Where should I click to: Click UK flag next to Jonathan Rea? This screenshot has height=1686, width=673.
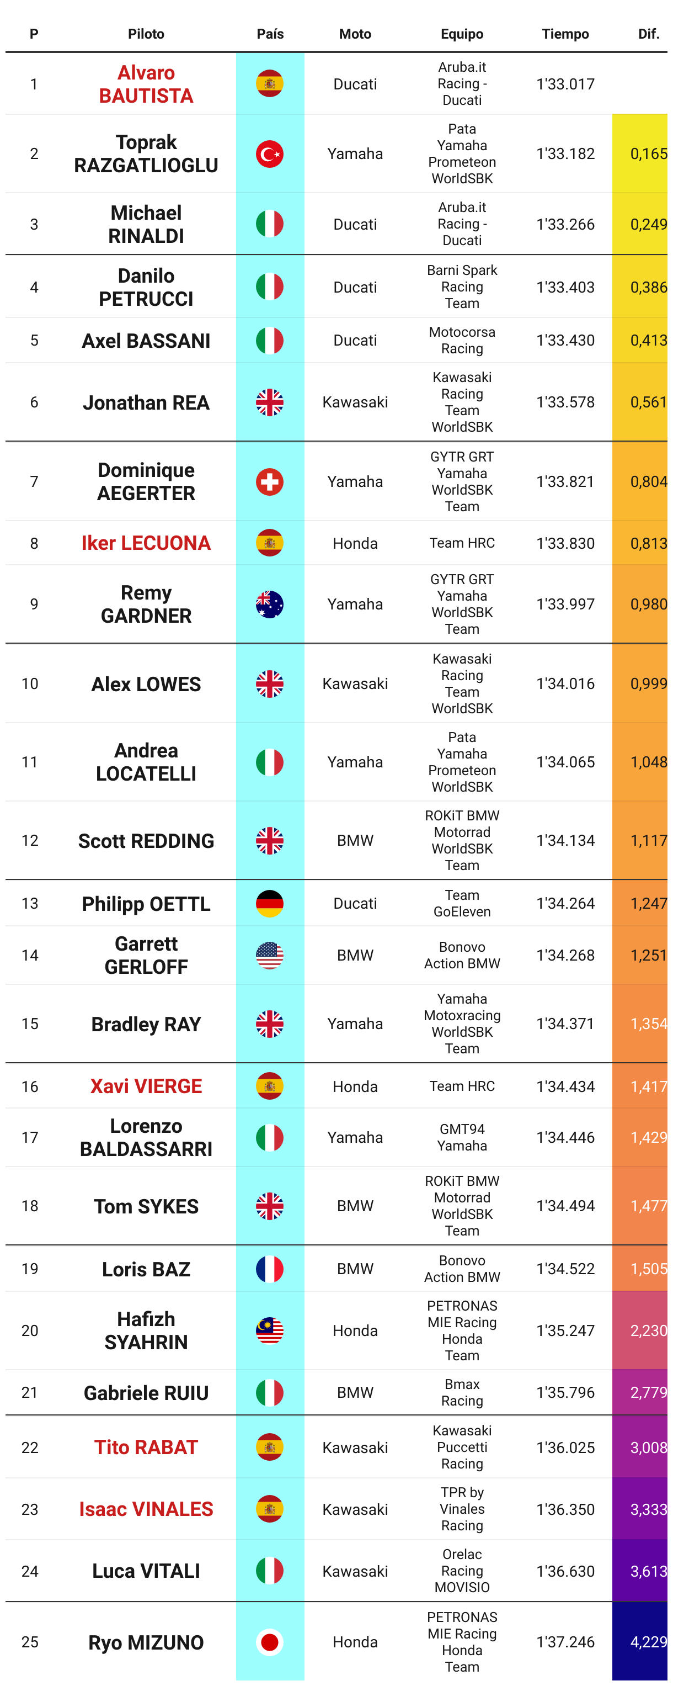(x=269, y=402)
